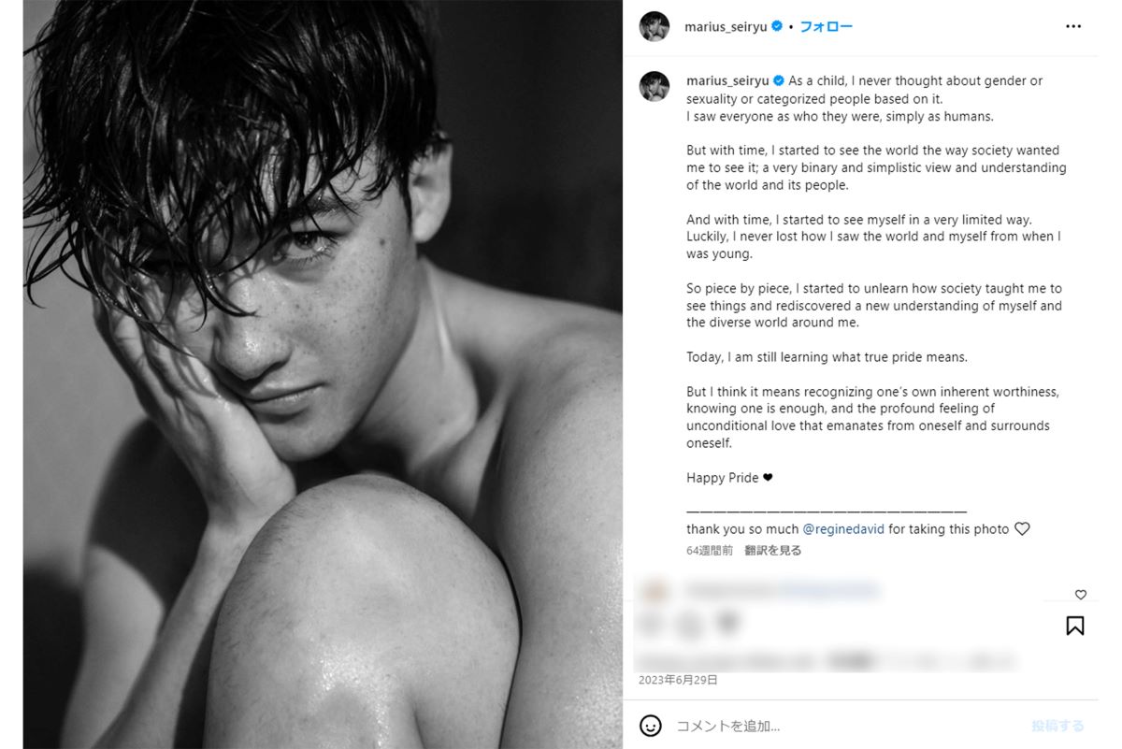Open marius_seiryu username in the header
Screen dimensions: 1122x749
pos(726,27)
